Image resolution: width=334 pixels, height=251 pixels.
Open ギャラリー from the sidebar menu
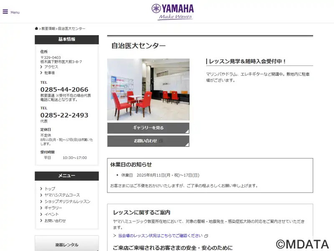53,208
